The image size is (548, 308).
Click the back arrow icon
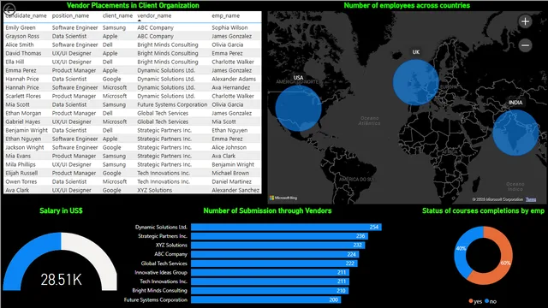pos(9,9)
